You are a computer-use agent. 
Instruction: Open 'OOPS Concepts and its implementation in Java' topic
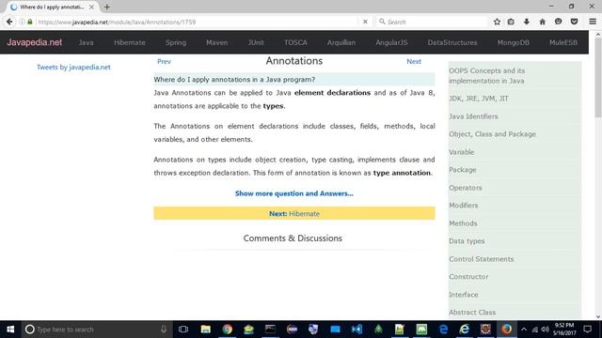pos(487,76)
